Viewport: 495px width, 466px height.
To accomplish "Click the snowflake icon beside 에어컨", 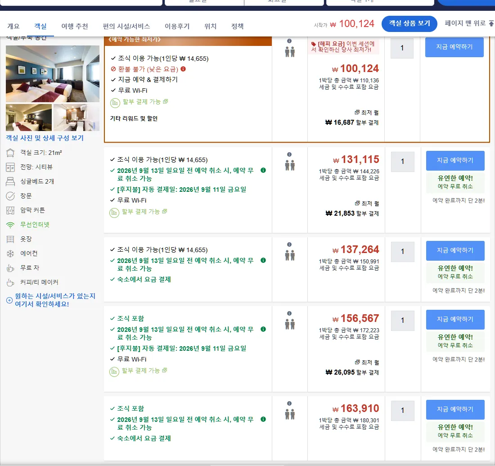I will pos(10,253).
